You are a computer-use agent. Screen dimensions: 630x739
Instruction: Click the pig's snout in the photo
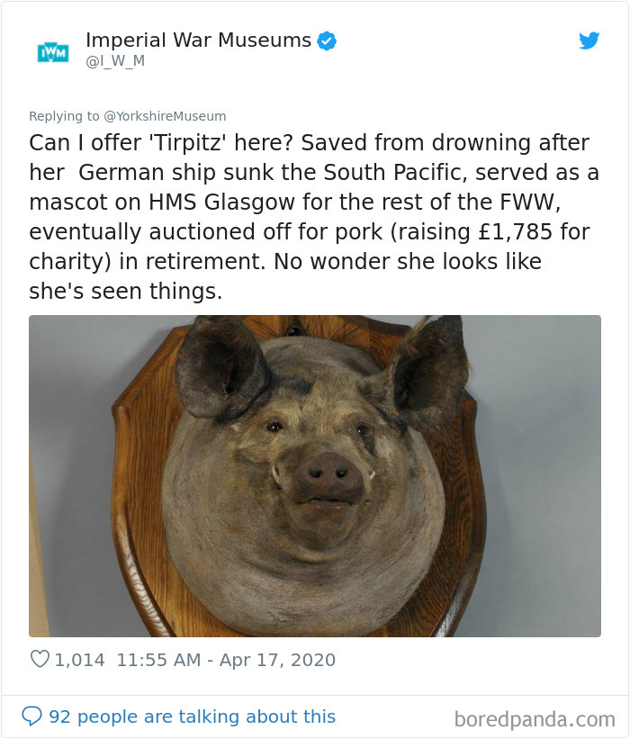tap(328, 477)
